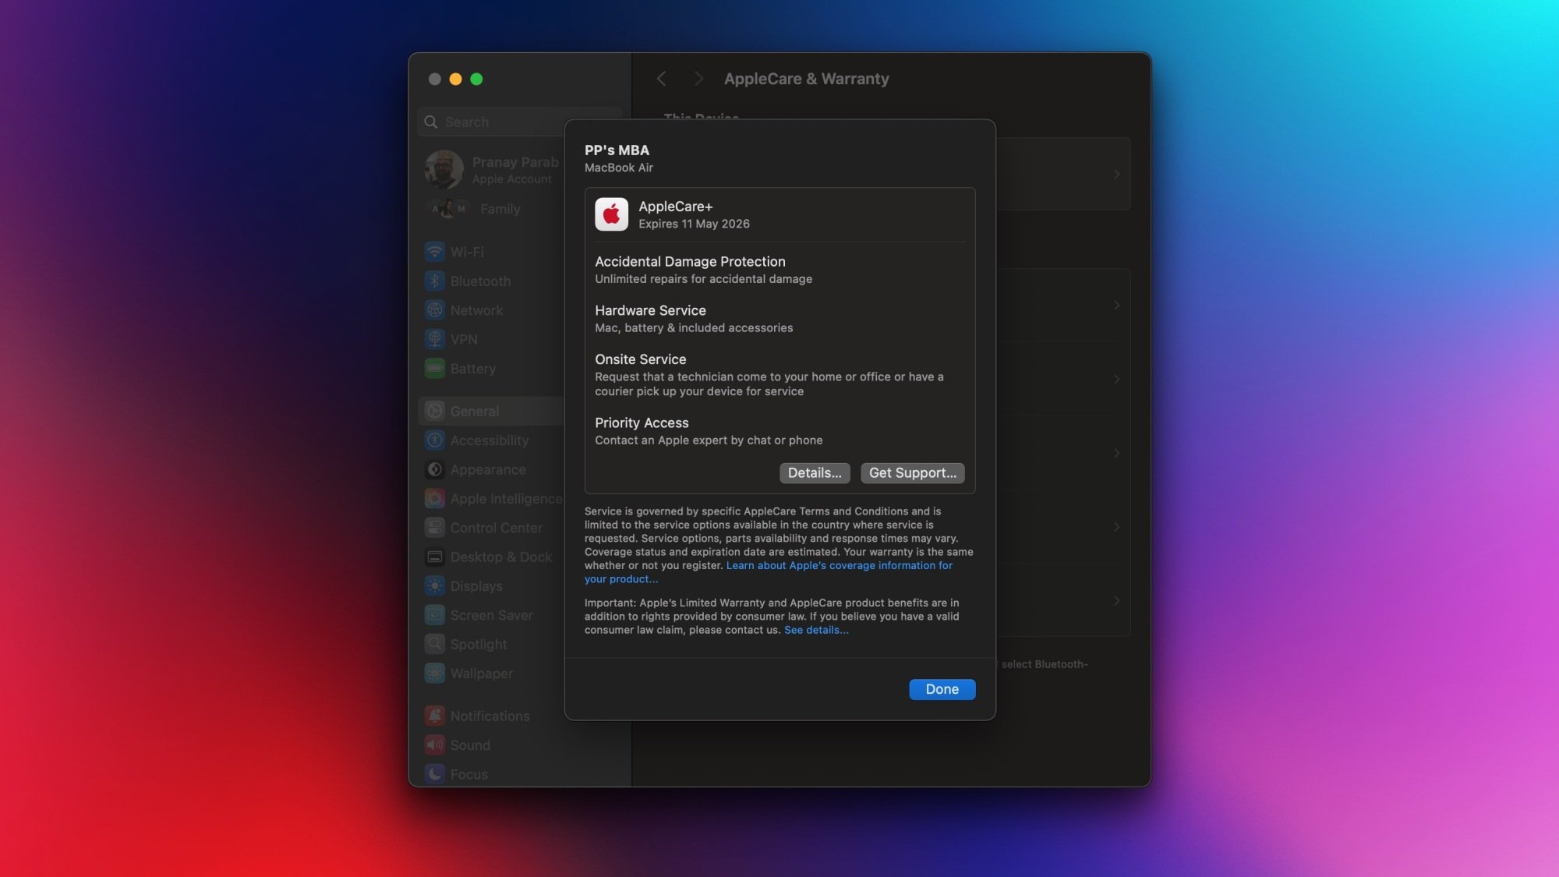Select the Bluetooth sidebar icon
1559x877 pixels.
coord(434,281)
